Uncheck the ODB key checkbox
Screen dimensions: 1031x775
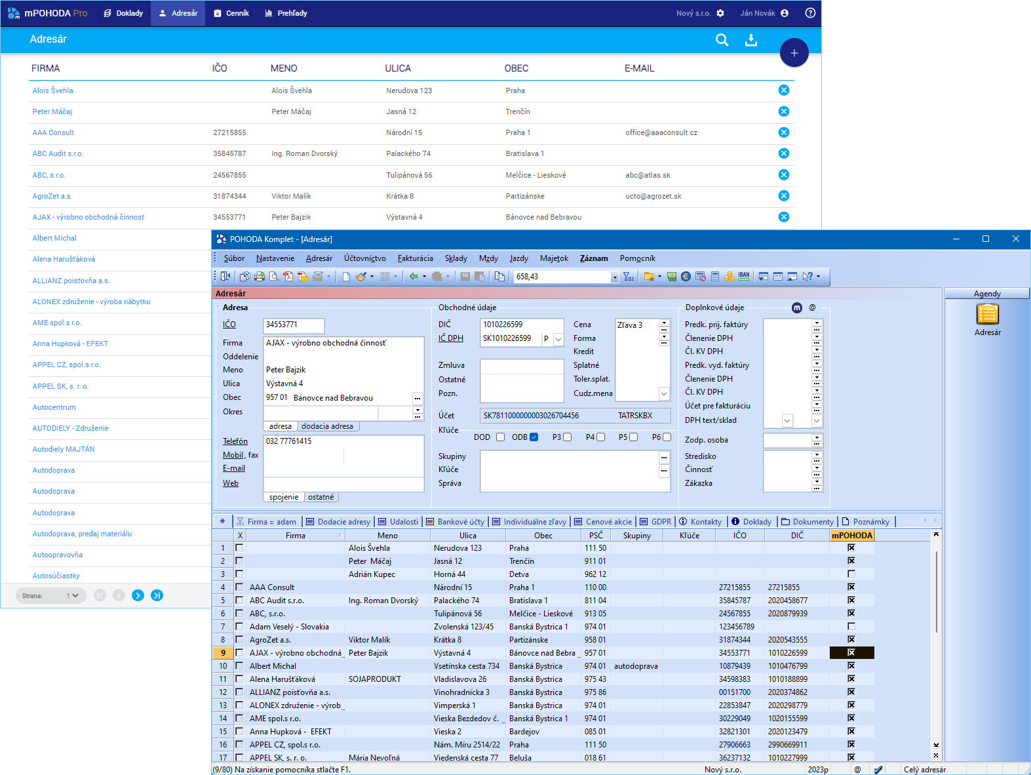click(534, 437)
